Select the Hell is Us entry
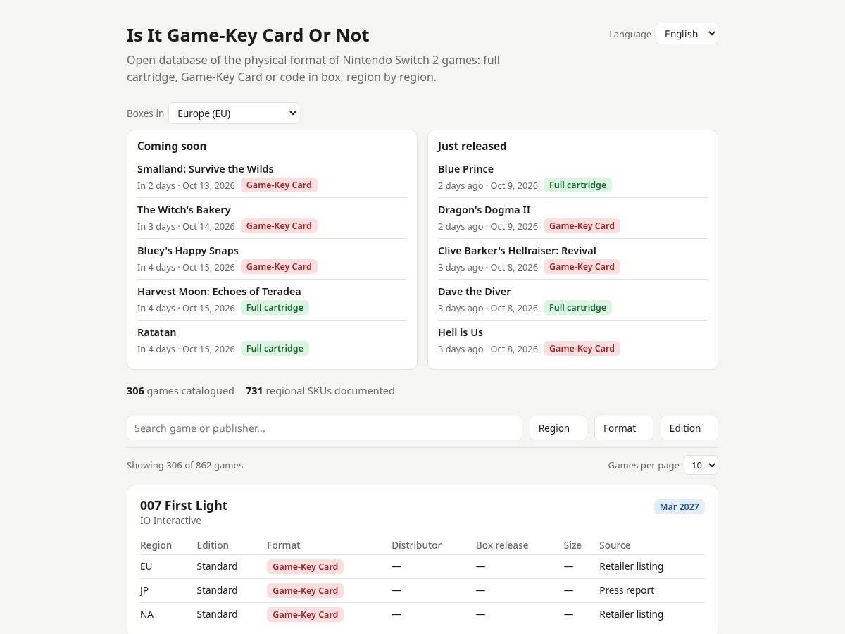This screenshot has width=845, height=634. click(x=461, y=332)
